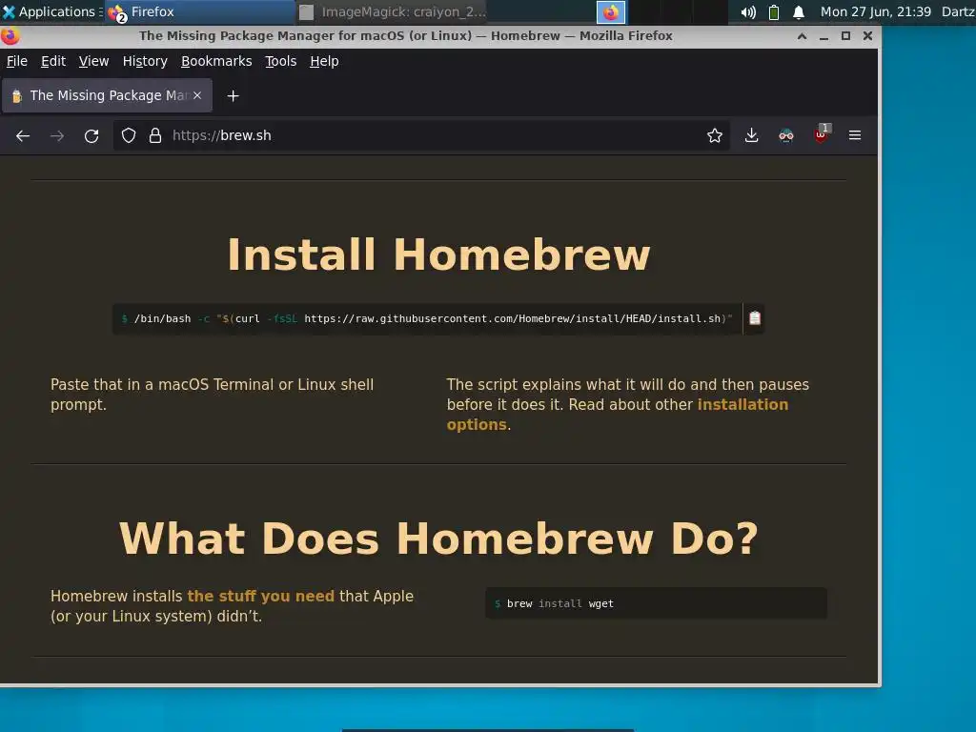Open volume control in panel
Image resolution: width=976 pixels, height=732 pixels.
pos(748,11)
